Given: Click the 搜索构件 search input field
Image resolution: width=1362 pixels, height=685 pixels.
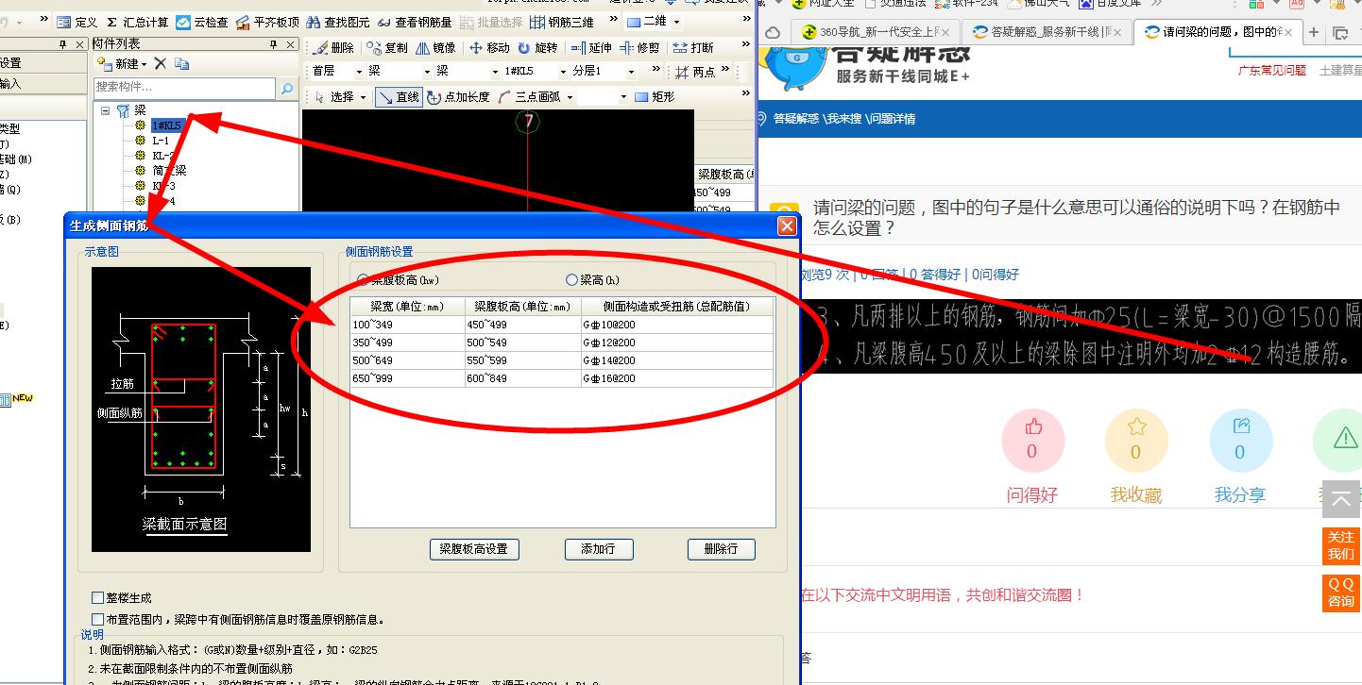Looking at the screenshot, I should click(x=185, y=88).
